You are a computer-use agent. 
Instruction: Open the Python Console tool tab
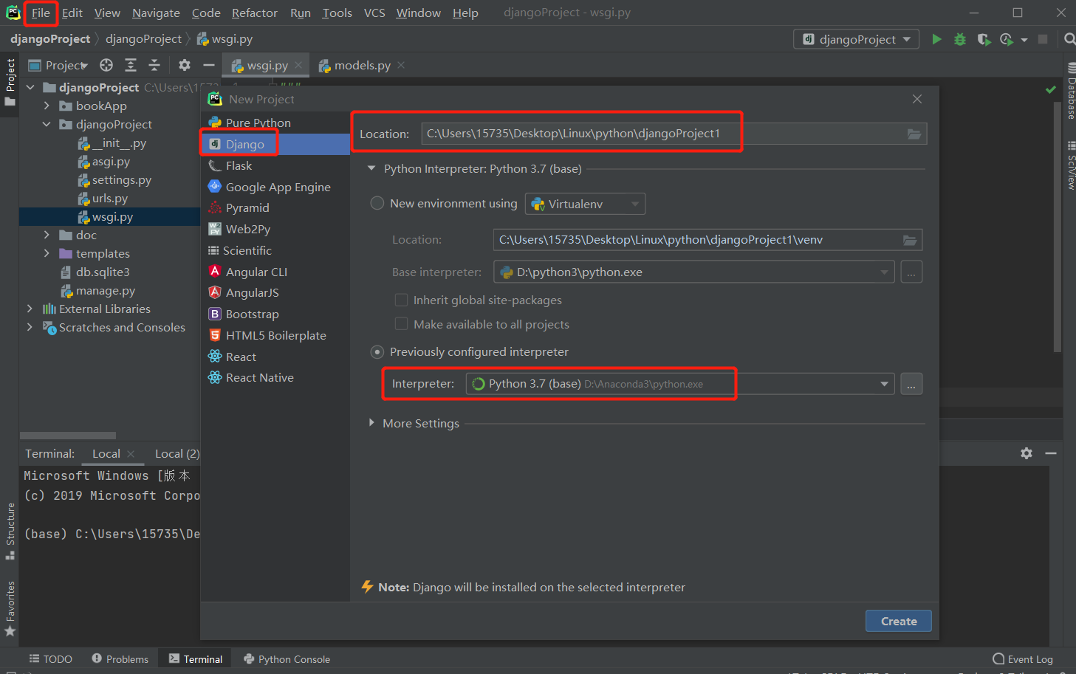coord(287,659)
